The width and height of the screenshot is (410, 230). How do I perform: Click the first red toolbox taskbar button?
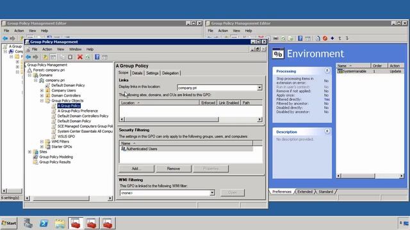coord(76,223)
